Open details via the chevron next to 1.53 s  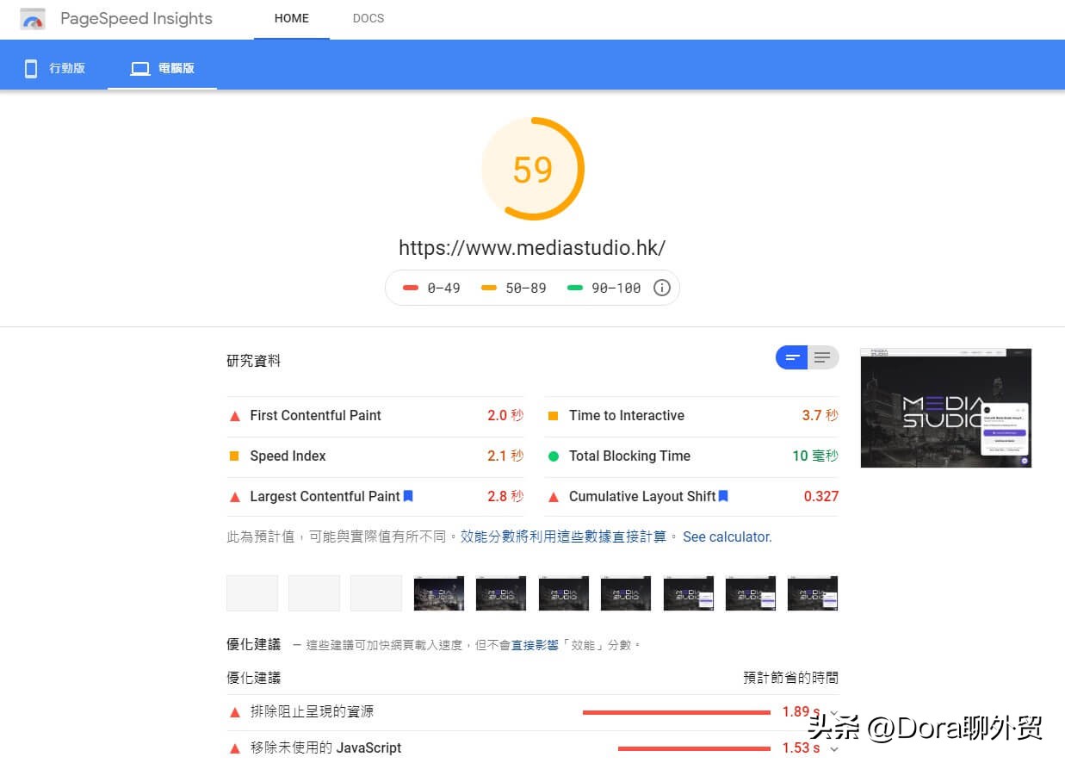[833, 747]
